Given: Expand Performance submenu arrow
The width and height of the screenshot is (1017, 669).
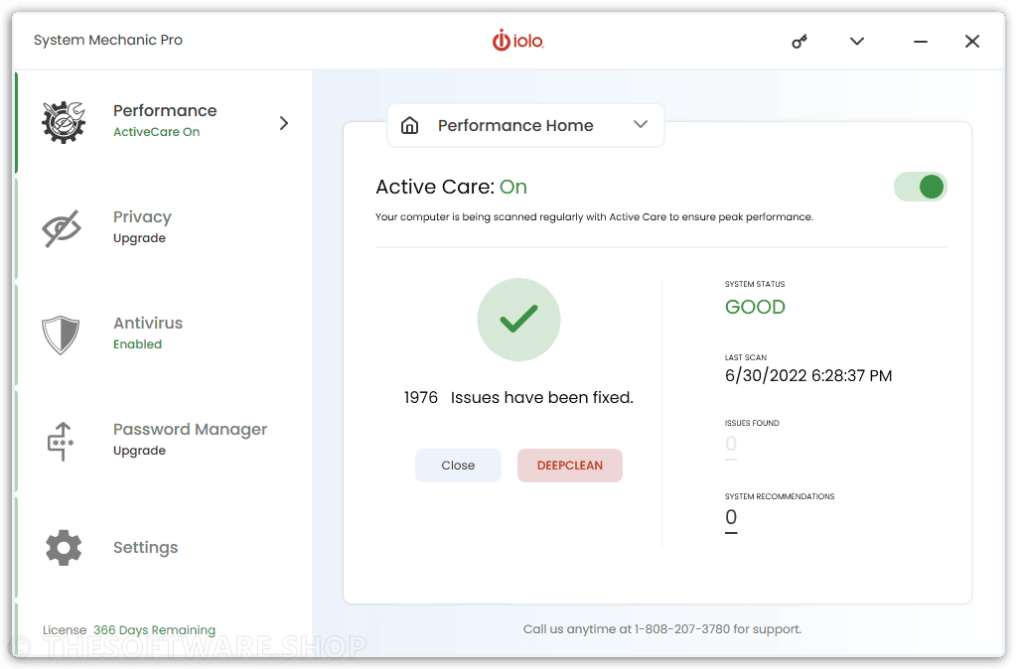Looking at the screenshot, I should (283, 123).
